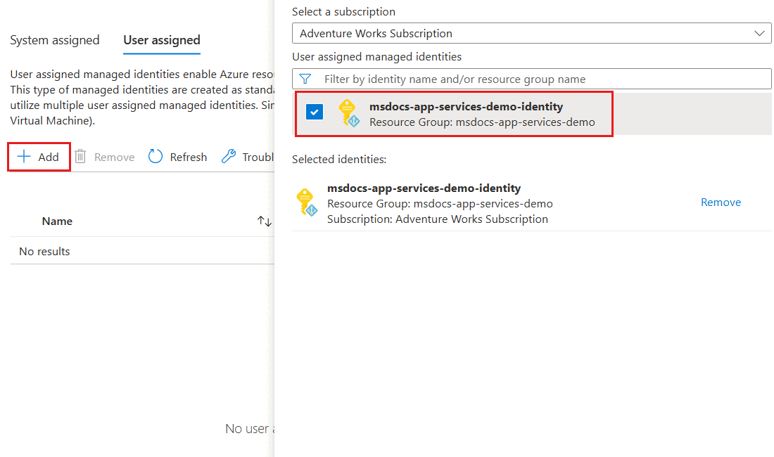Click the Name column header
This screenshot has height=457, width=774.
(x=57, y=221)
